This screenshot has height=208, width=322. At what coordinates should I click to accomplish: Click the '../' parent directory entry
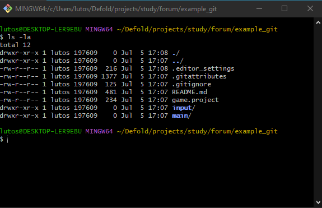[178, 61]
